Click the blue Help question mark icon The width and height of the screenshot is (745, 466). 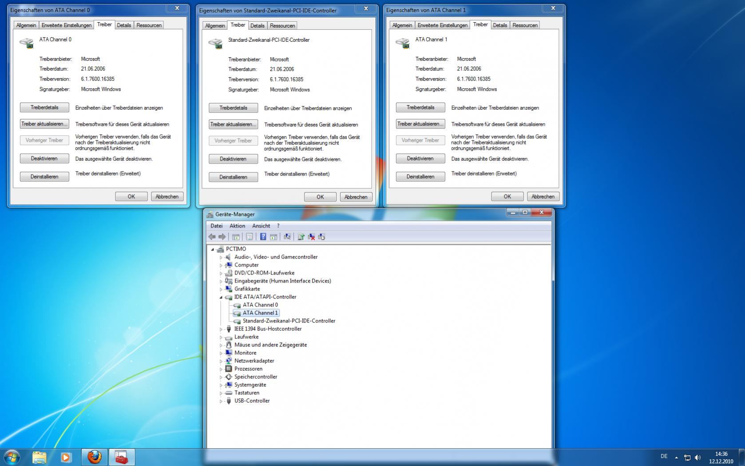coord(263,237)
